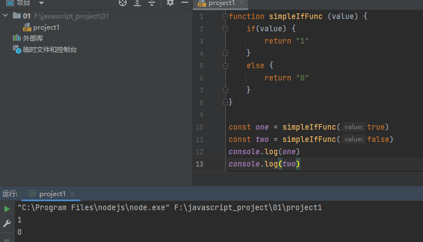Click the external libraries bar-chart icon
This screenshot has height=242, width=423.
point(17,38)
